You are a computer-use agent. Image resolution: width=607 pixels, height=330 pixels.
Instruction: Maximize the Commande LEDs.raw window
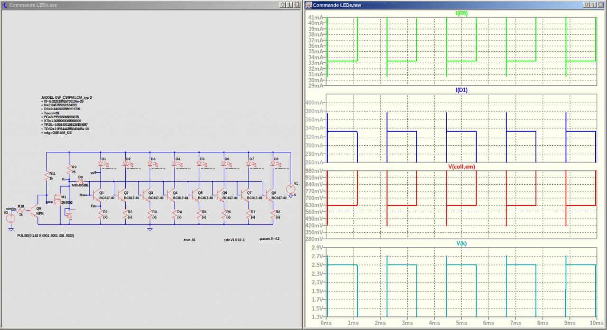(593, 5)
